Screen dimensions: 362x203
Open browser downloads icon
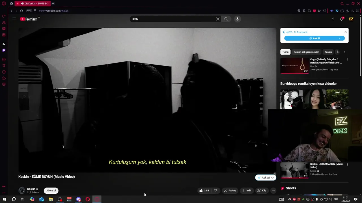point(352,11)
